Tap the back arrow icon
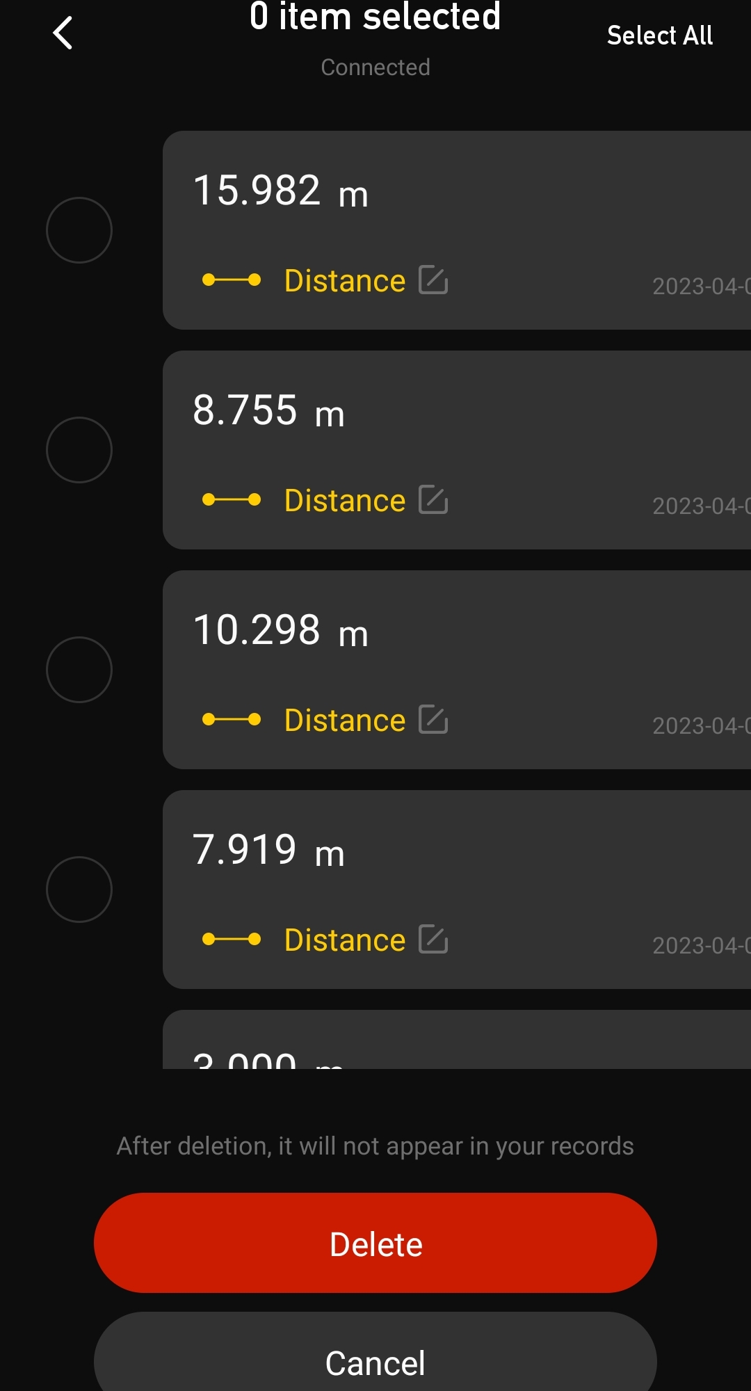The height and width of the screenshot is (1391, 751). coord(63,33)
